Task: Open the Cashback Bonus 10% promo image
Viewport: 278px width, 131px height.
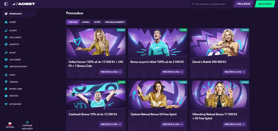Action: click(x=96, y=95)
